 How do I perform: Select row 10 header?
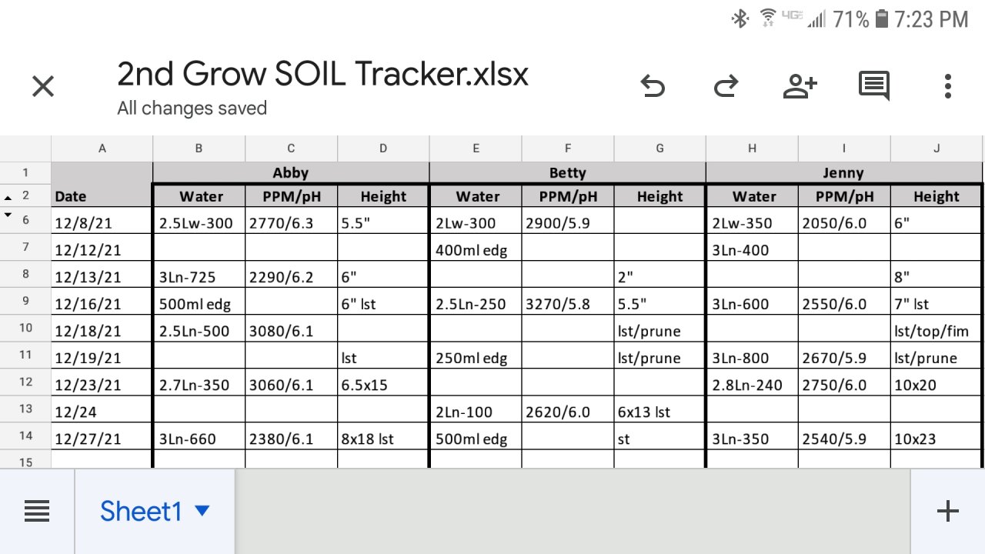25,329
